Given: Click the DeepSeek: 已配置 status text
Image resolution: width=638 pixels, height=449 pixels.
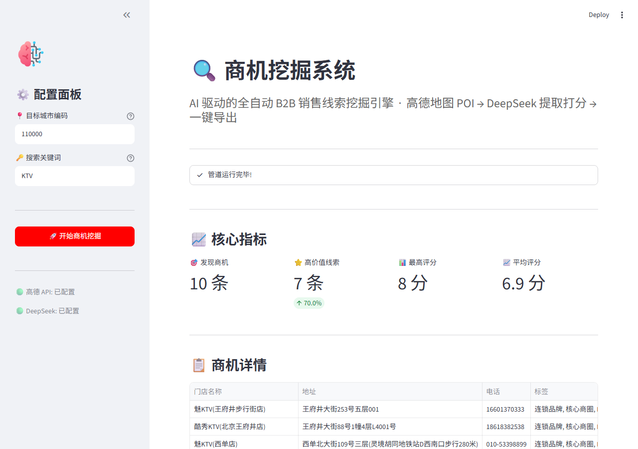Looking at the screenshot, I should (52, 311).
